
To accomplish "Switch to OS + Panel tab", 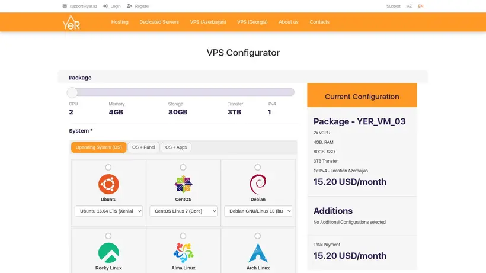I will (143, 147).
